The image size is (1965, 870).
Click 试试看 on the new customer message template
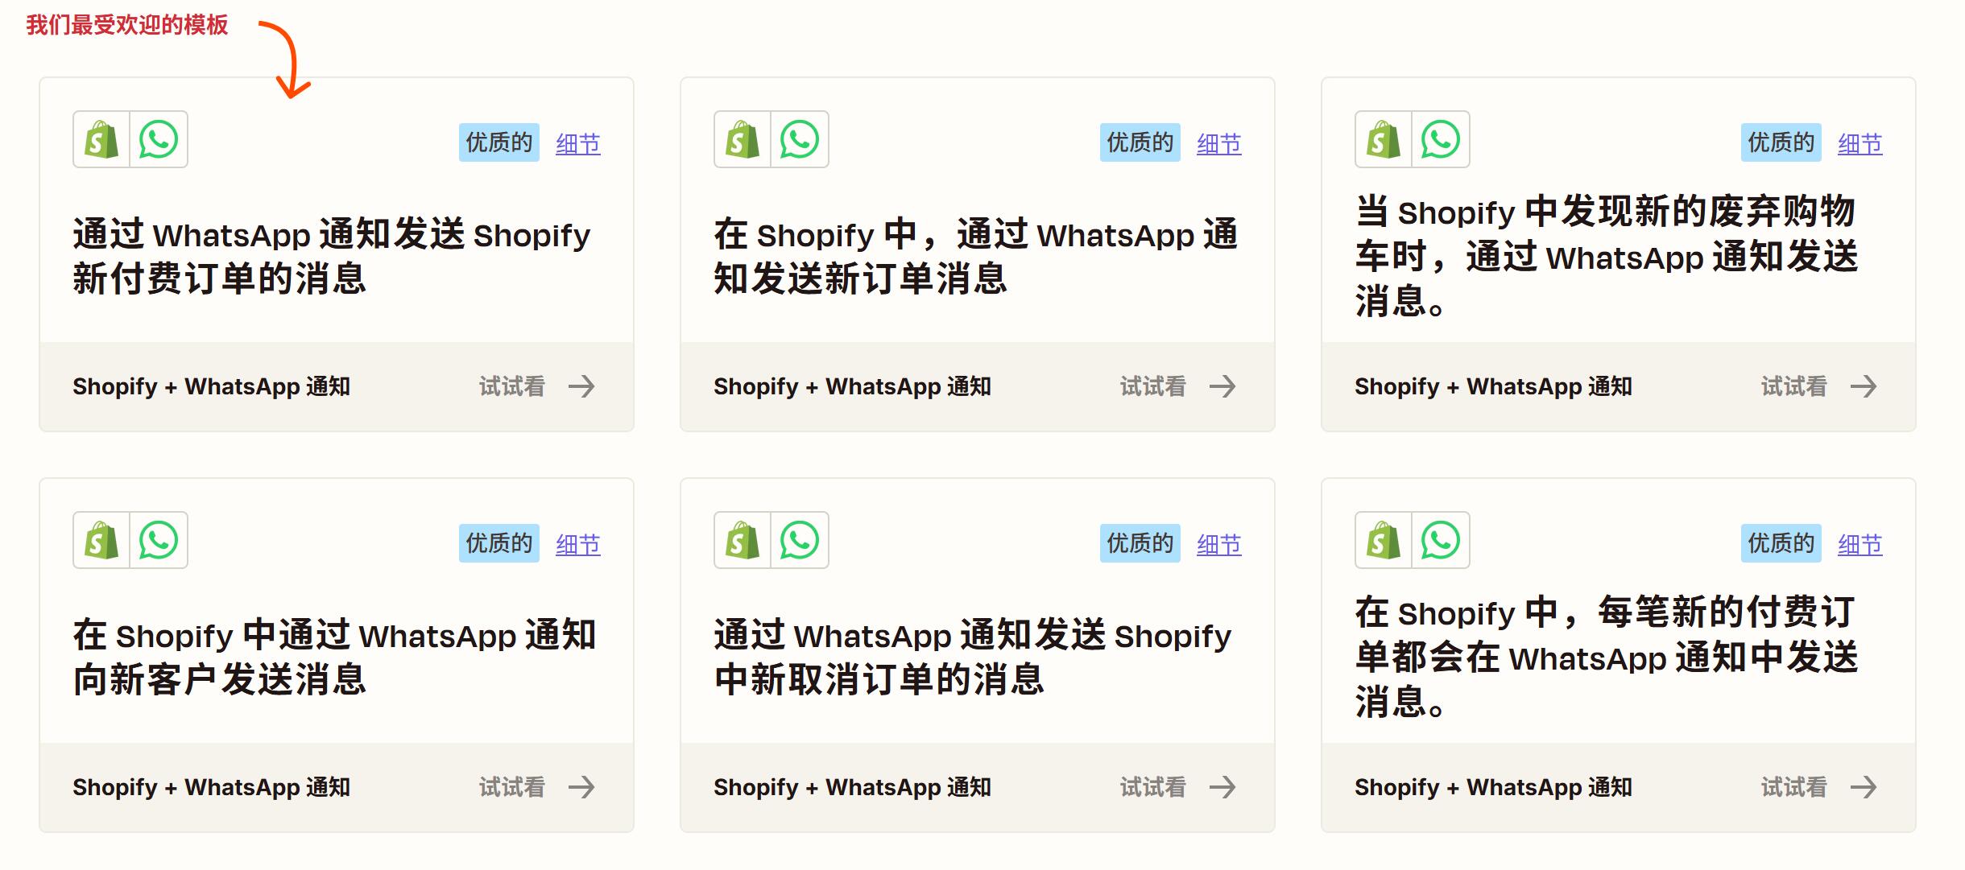(x=512, y=787)
